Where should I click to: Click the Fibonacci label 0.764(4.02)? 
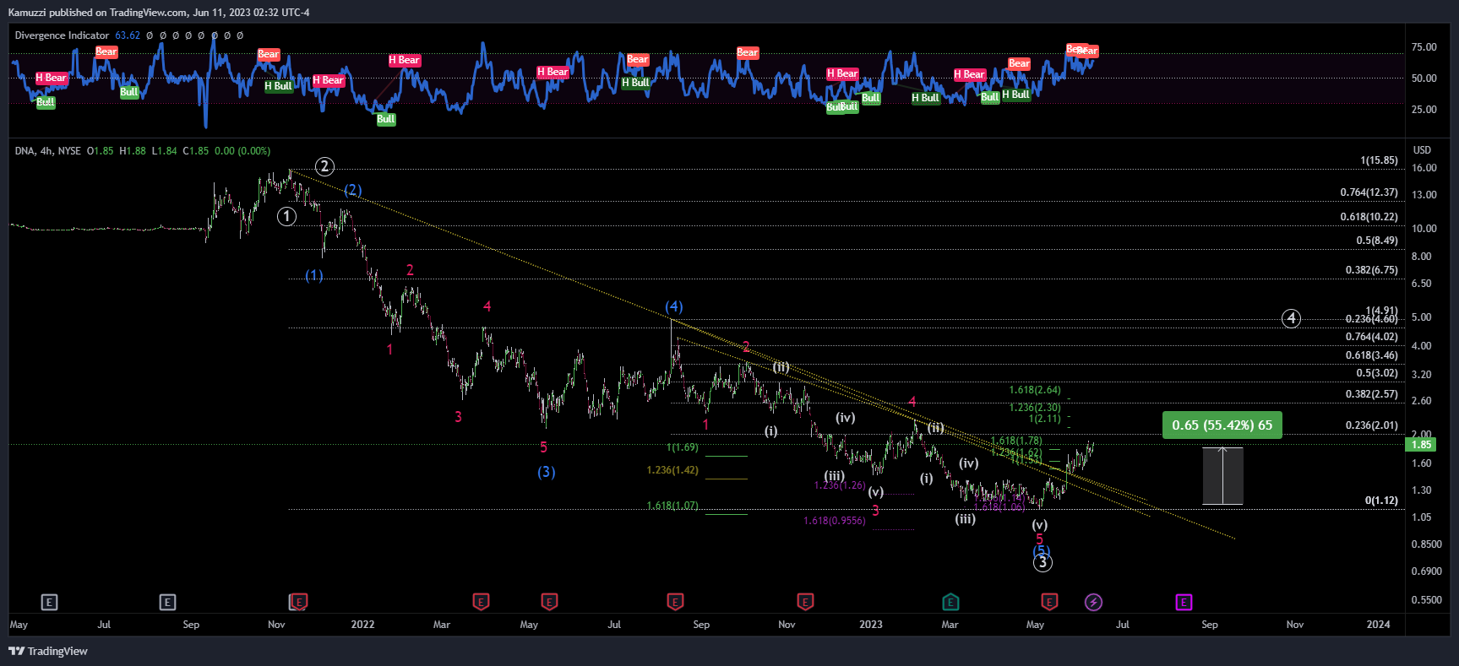click(1372, 337)
